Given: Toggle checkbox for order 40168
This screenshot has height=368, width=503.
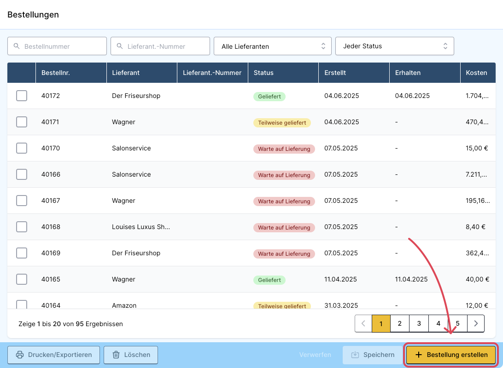Looking at the screenshot, I should coord(22,227).
